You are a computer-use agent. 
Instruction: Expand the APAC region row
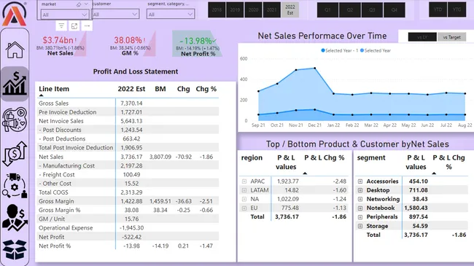pos(244,181)
